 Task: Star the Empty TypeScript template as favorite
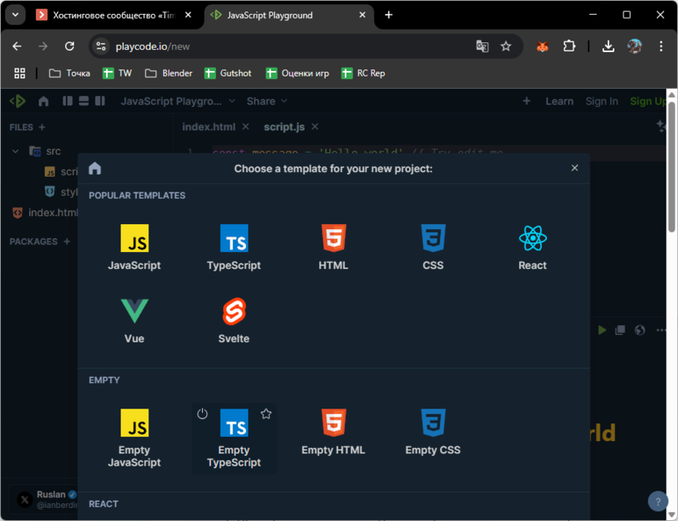point(266,414)
